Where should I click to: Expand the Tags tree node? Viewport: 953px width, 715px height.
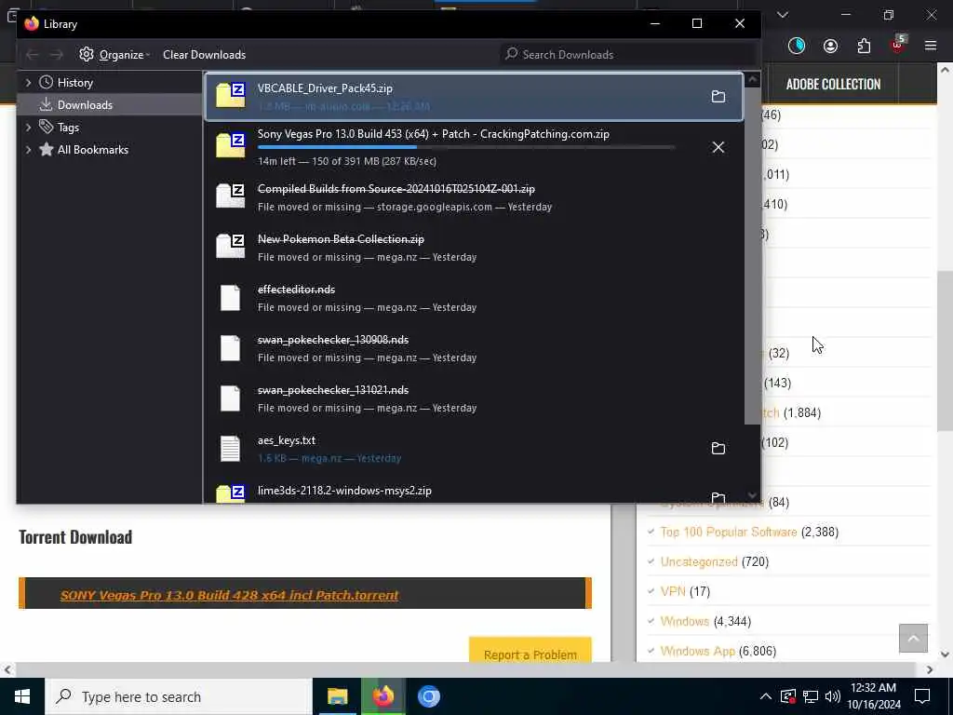click(28, 127)
